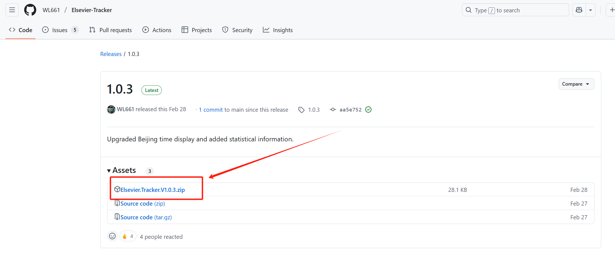Open the WL661 user profile link
Viewport: 615px width, 255px height.
click(x=51, y=10)
